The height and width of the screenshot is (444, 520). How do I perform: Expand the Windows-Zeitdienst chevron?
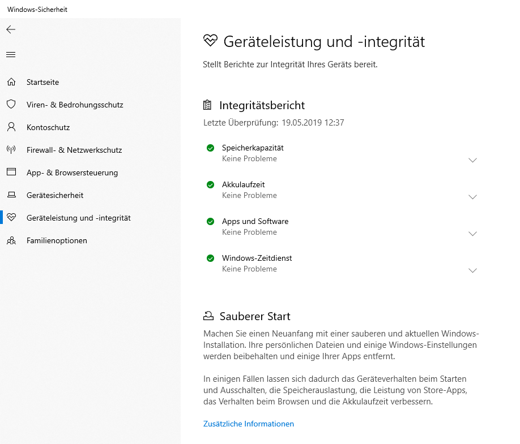(x=473, y=270)
